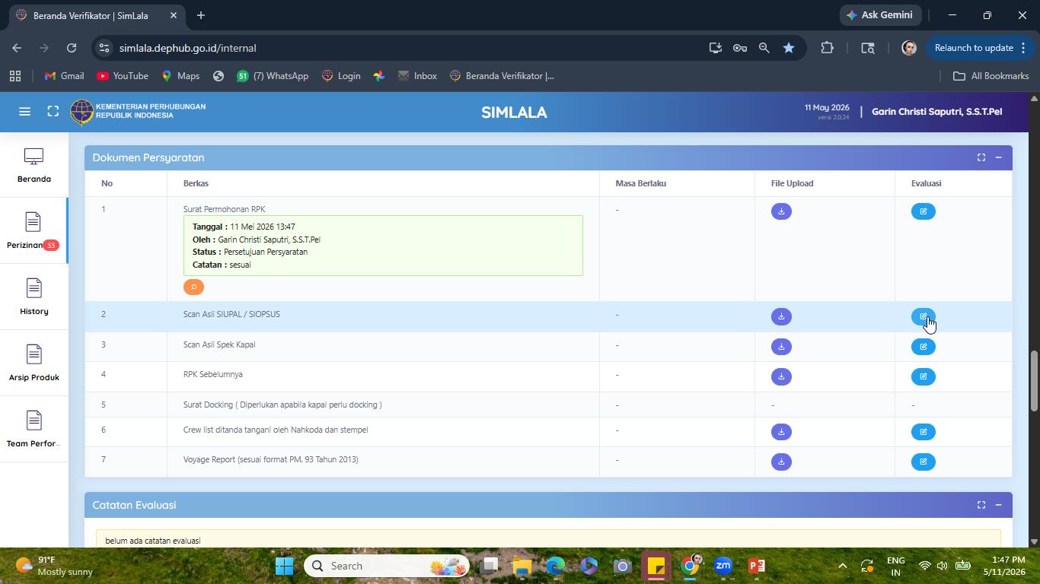Select the Surat Docking row text
The image size is (1040, 584).
282,405
